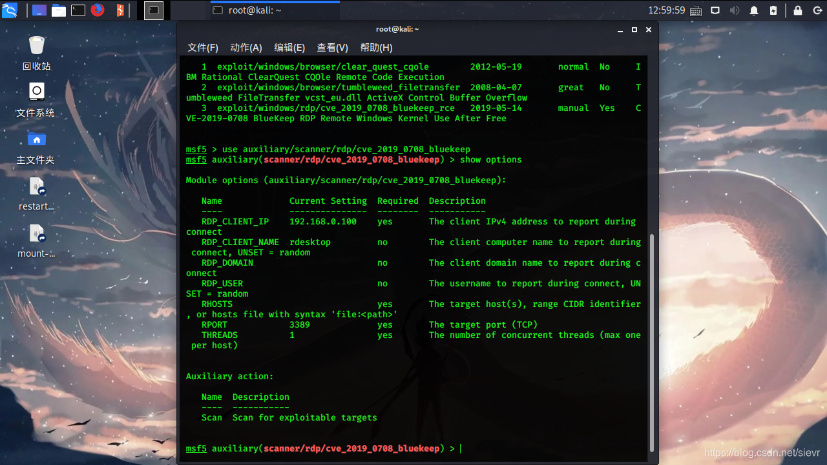Maximize the root@kali terminal window

click(634, 30)
